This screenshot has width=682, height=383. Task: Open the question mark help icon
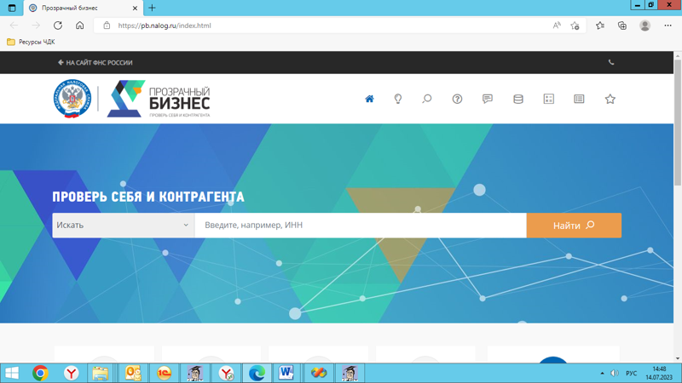[457, 99]
